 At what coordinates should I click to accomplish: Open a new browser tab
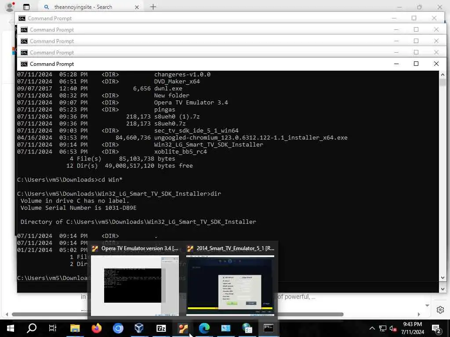[153, 7]
